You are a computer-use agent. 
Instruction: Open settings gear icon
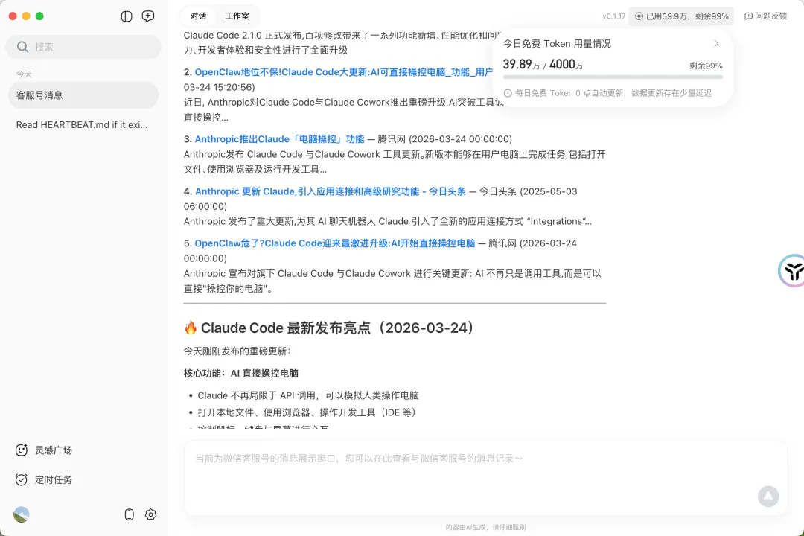pyautogui.click(x=150, y=514)
